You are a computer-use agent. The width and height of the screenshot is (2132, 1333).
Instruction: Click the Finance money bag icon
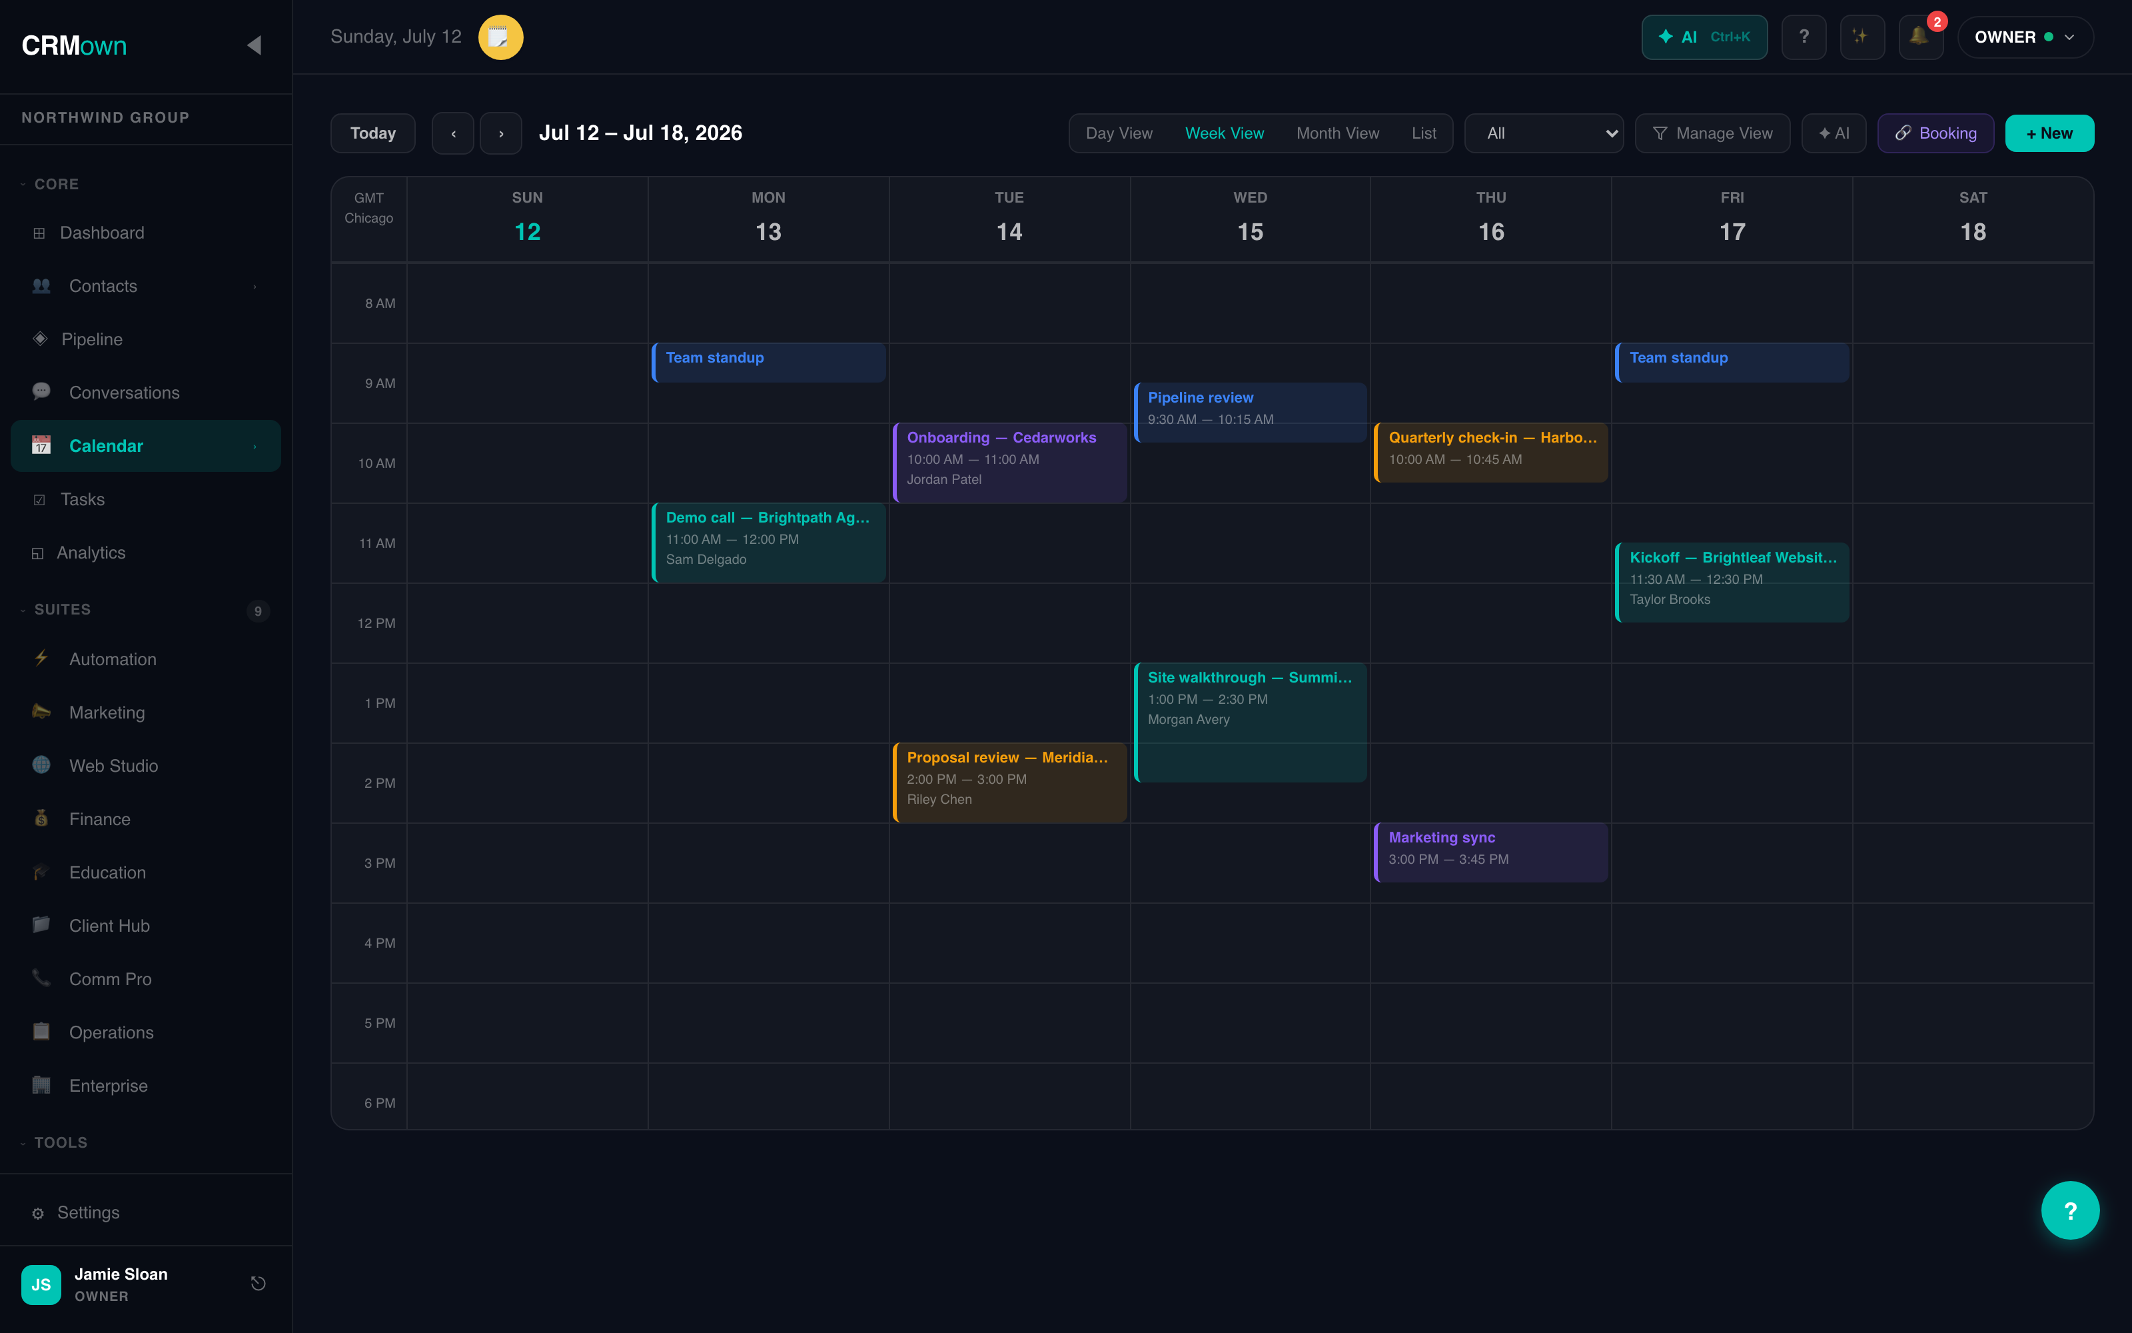pyautogui.click(x=41, y=818)
